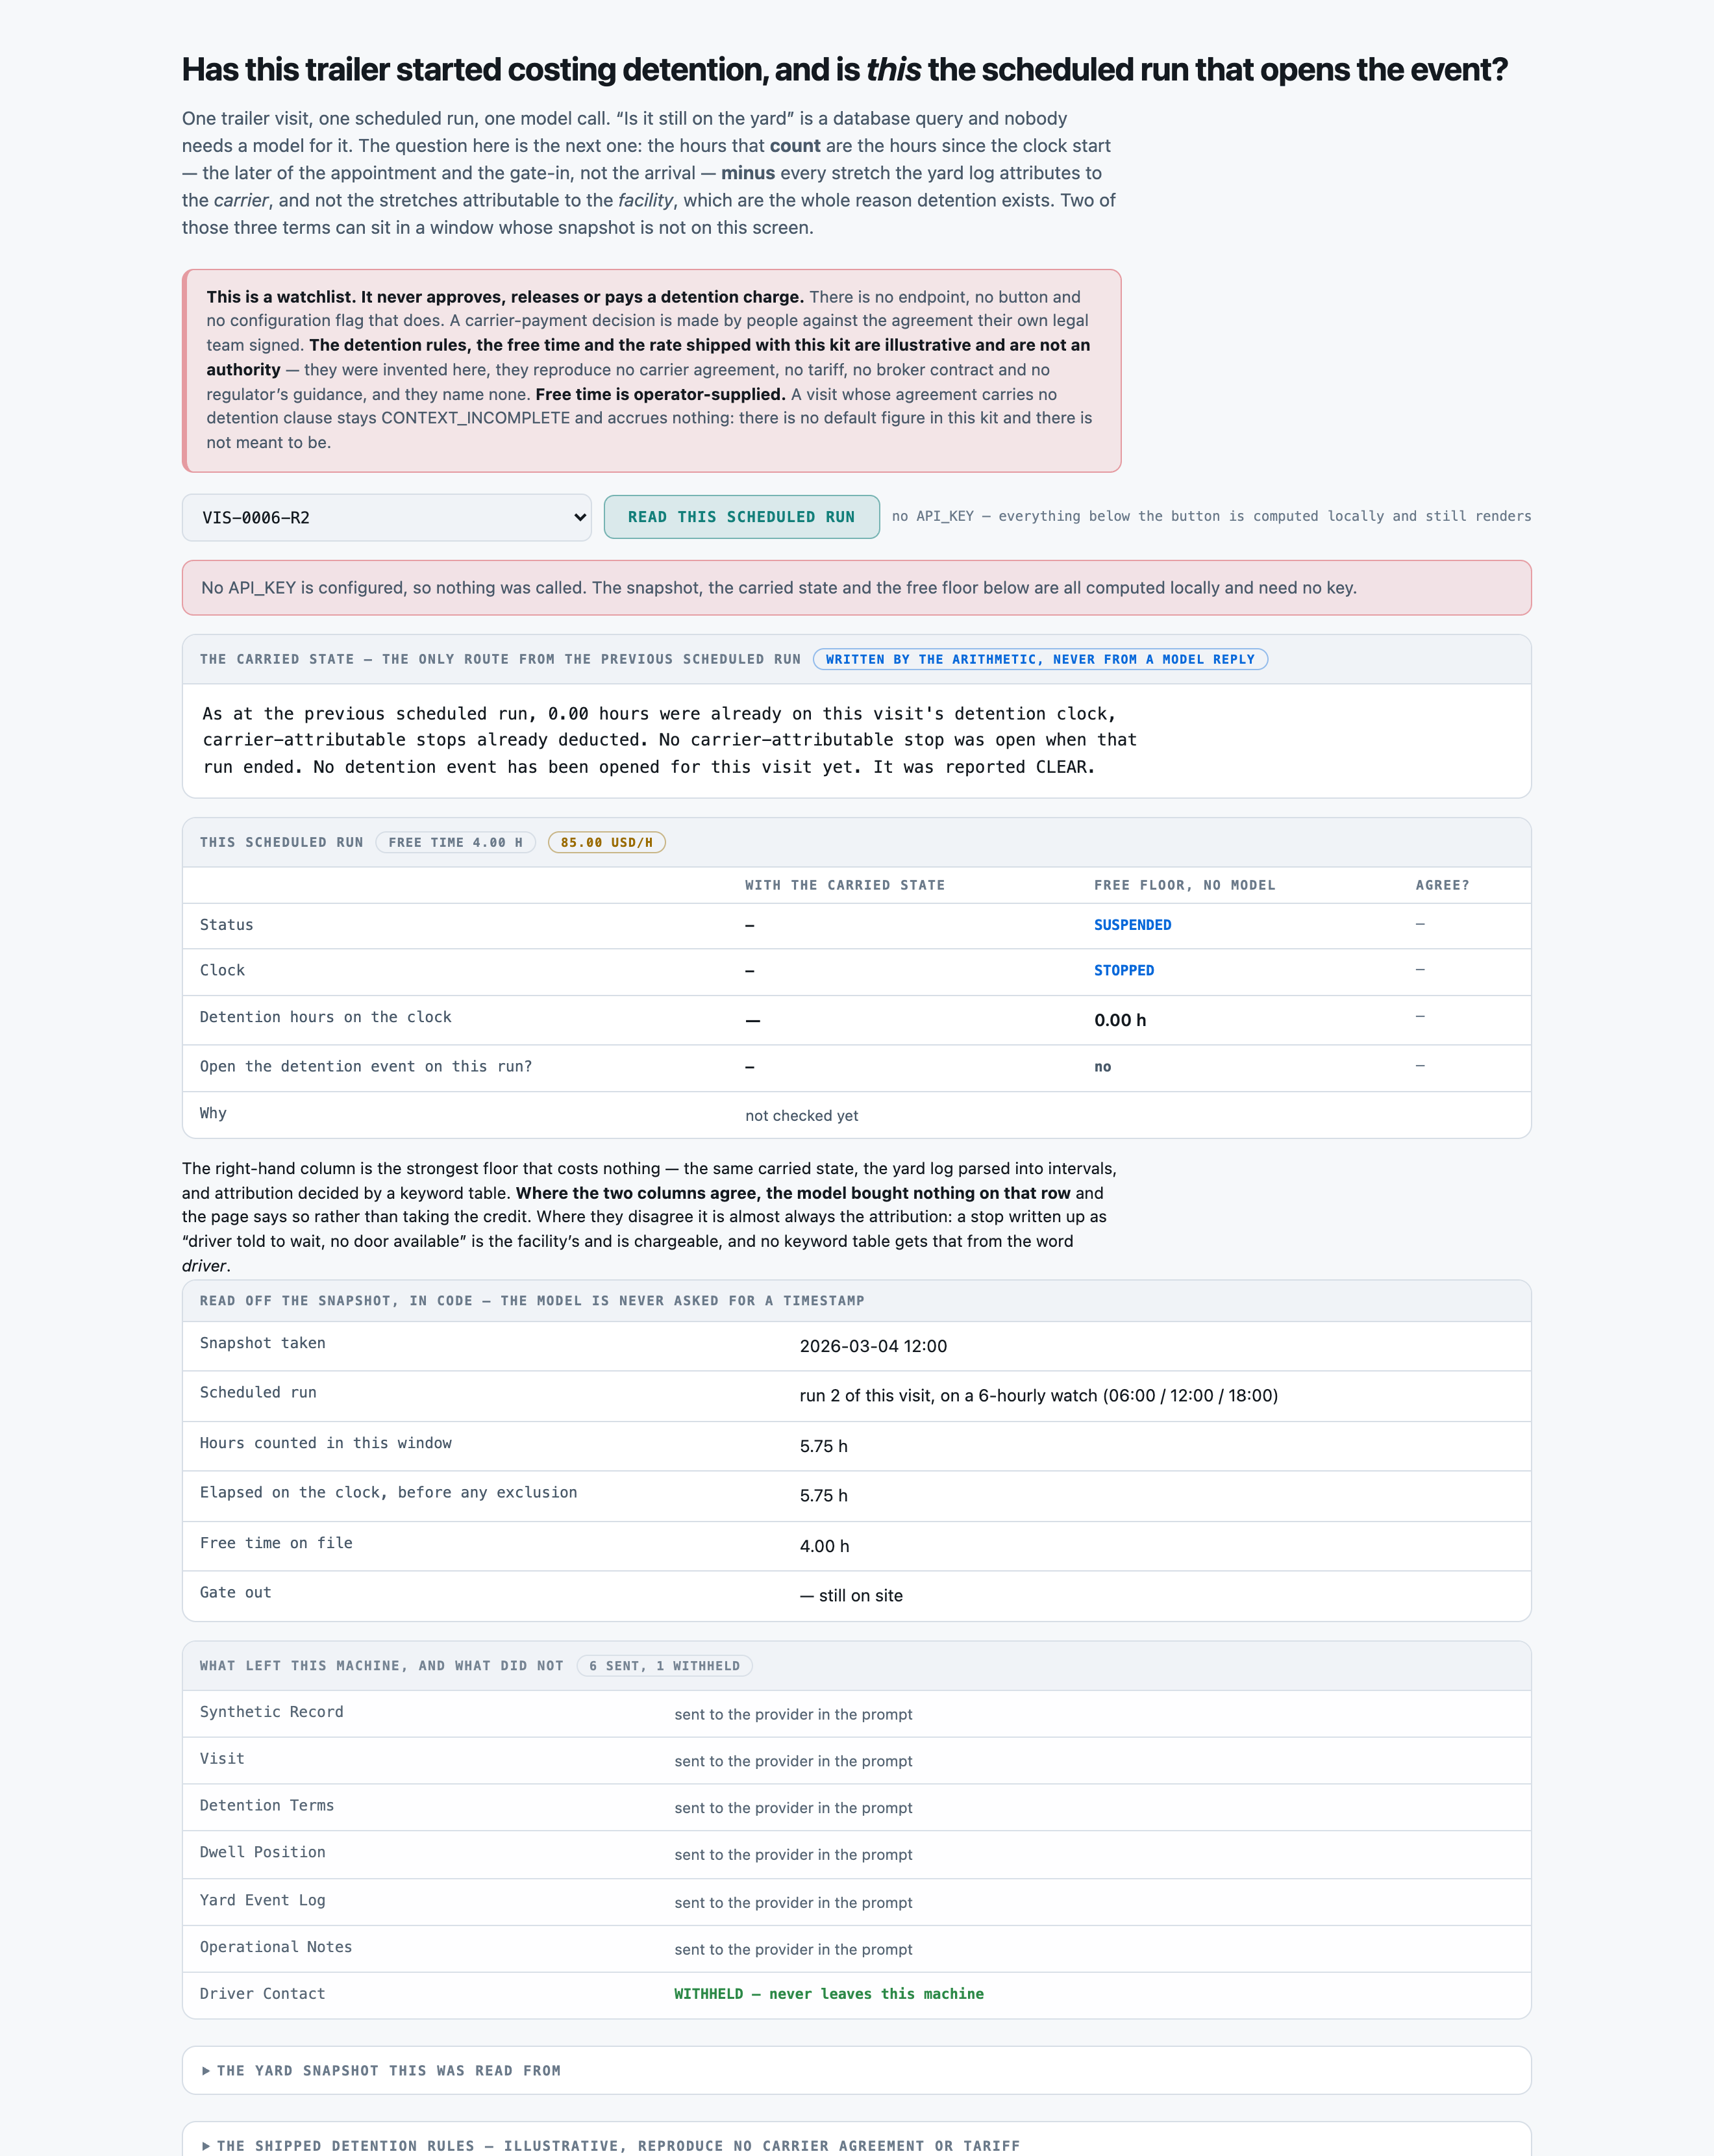Click the disclosure triangle beside detention rules
The width and height of the screenshot is (1714, 2156).
click(206, 2146)
